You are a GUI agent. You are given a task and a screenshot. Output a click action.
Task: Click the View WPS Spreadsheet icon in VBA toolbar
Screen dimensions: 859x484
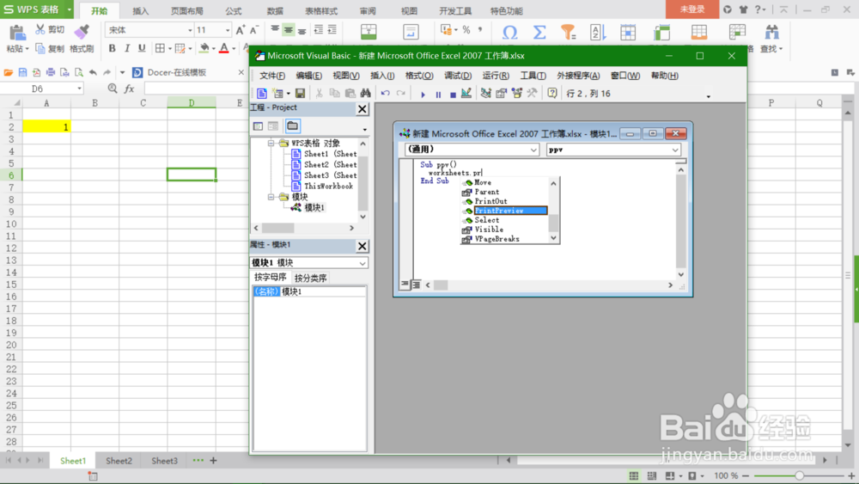click(x=262, y=94)
